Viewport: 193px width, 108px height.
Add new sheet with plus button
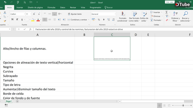click(x=17, y=101)
